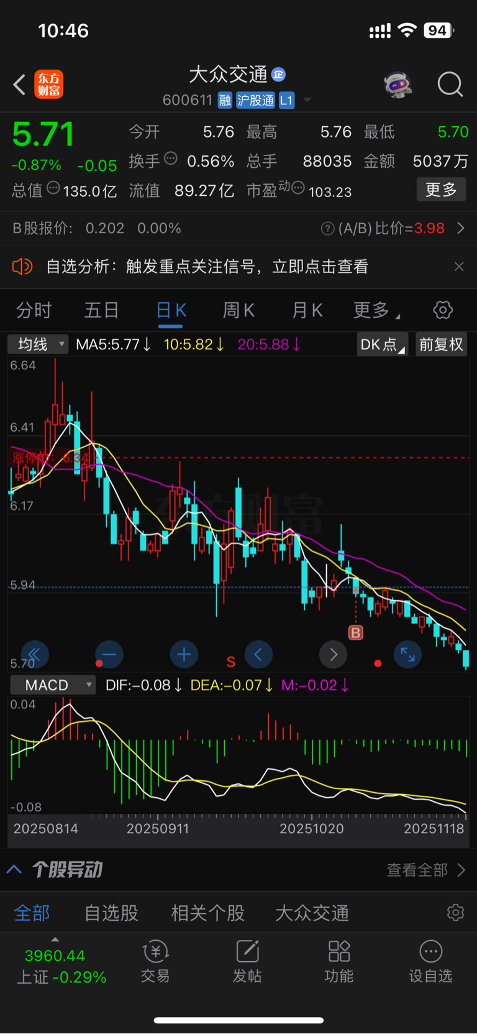Zoom out the K-line chart with minus
The width and height of the screenshot is (477, 1034).
click(x=109, y=654)
